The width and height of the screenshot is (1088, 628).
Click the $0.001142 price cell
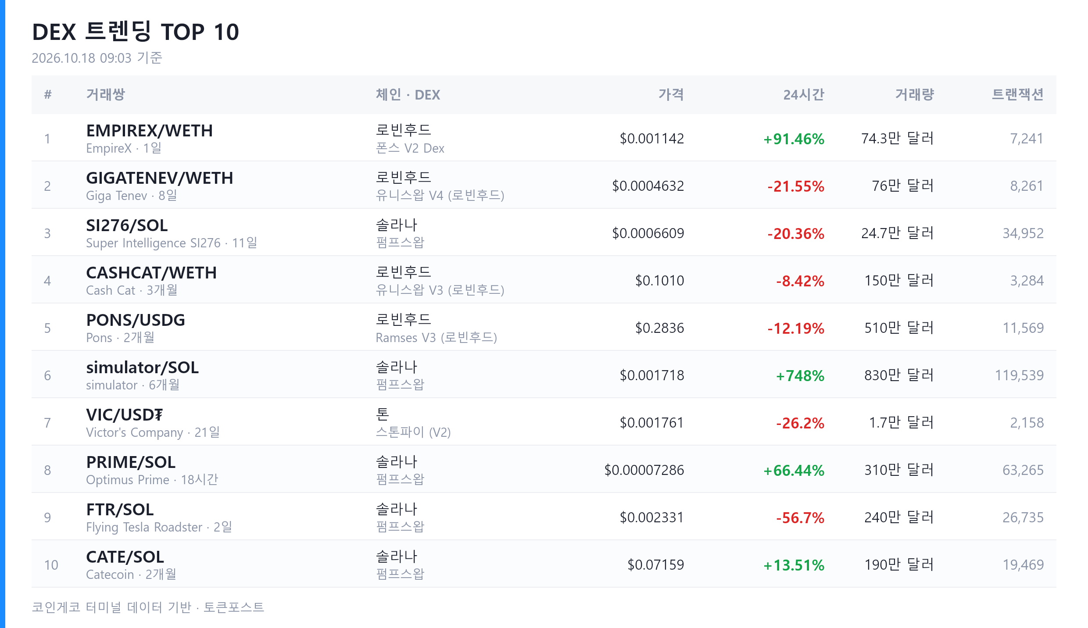(x=652, y=139)
